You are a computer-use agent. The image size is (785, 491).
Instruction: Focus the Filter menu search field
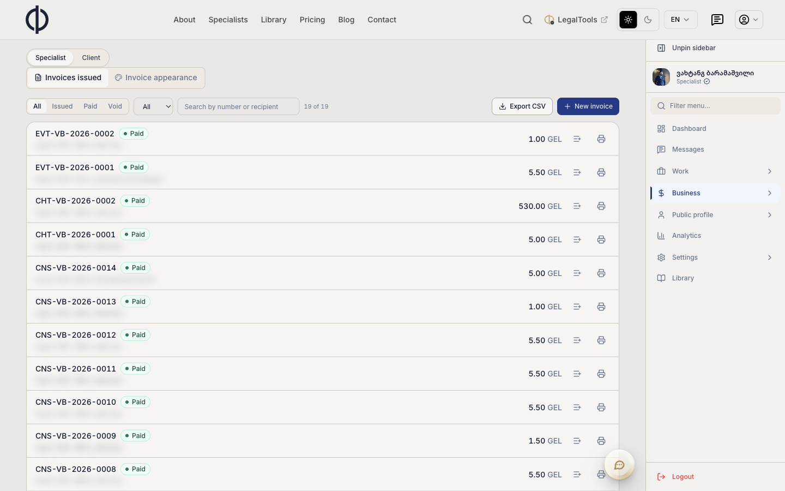point(715,106)
